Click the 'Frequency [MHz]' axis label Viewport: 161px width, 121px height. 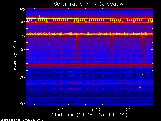pos(14,56)
